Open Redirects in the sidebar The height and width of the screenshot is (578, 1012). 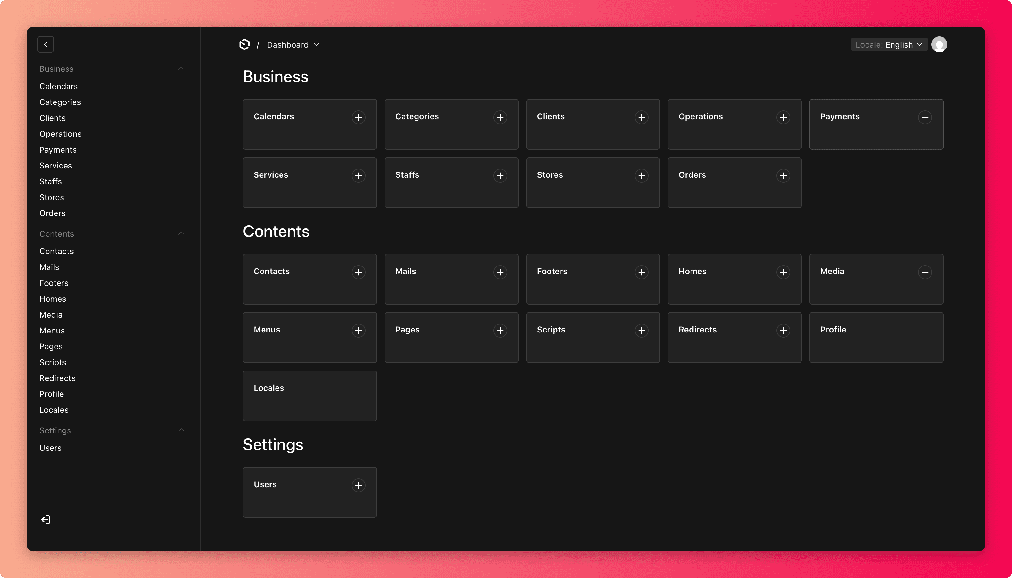pyautogui.click(x=57, y=378)
